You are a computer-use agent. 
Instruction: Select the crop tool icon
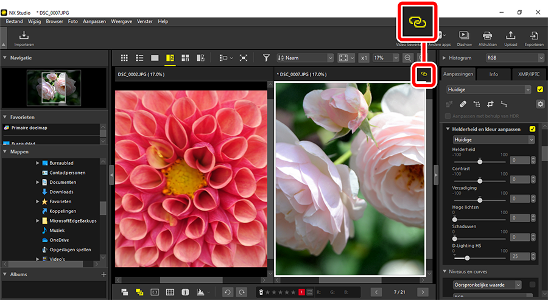click(490, 104)
